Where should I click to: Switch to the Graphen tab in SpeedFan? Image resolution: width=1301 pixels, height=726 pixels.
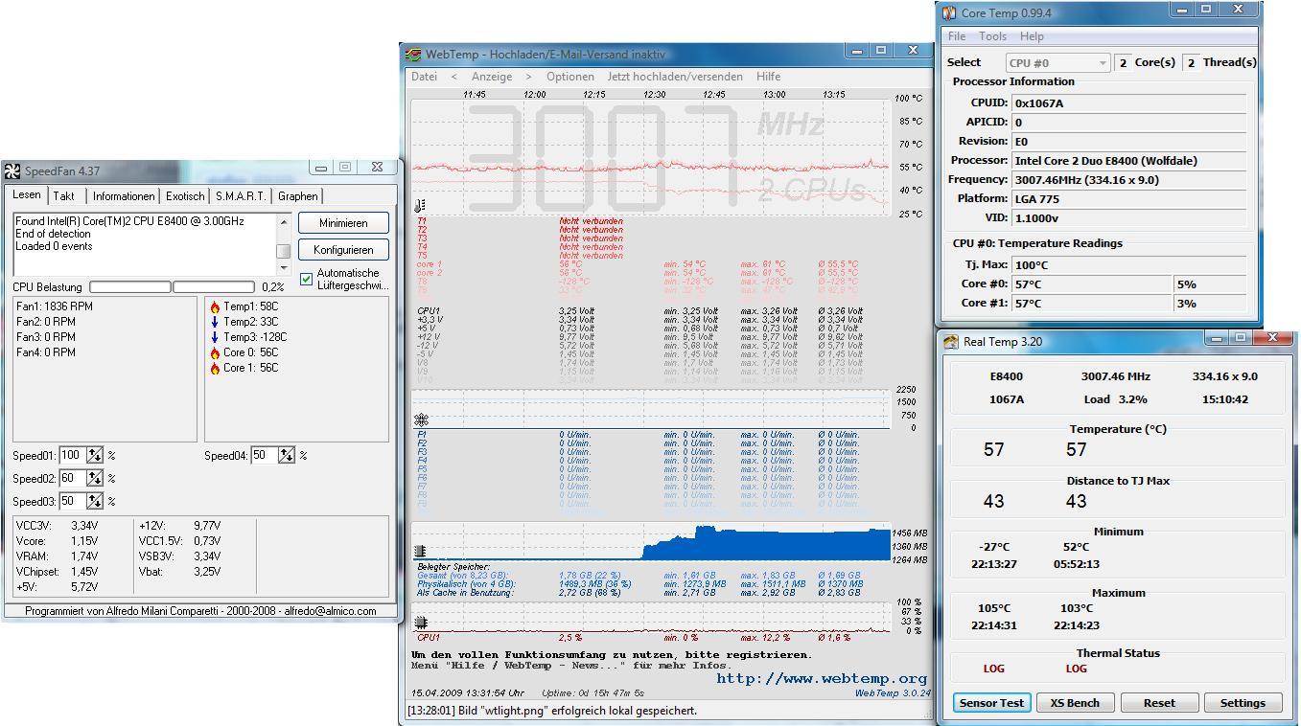298,196
